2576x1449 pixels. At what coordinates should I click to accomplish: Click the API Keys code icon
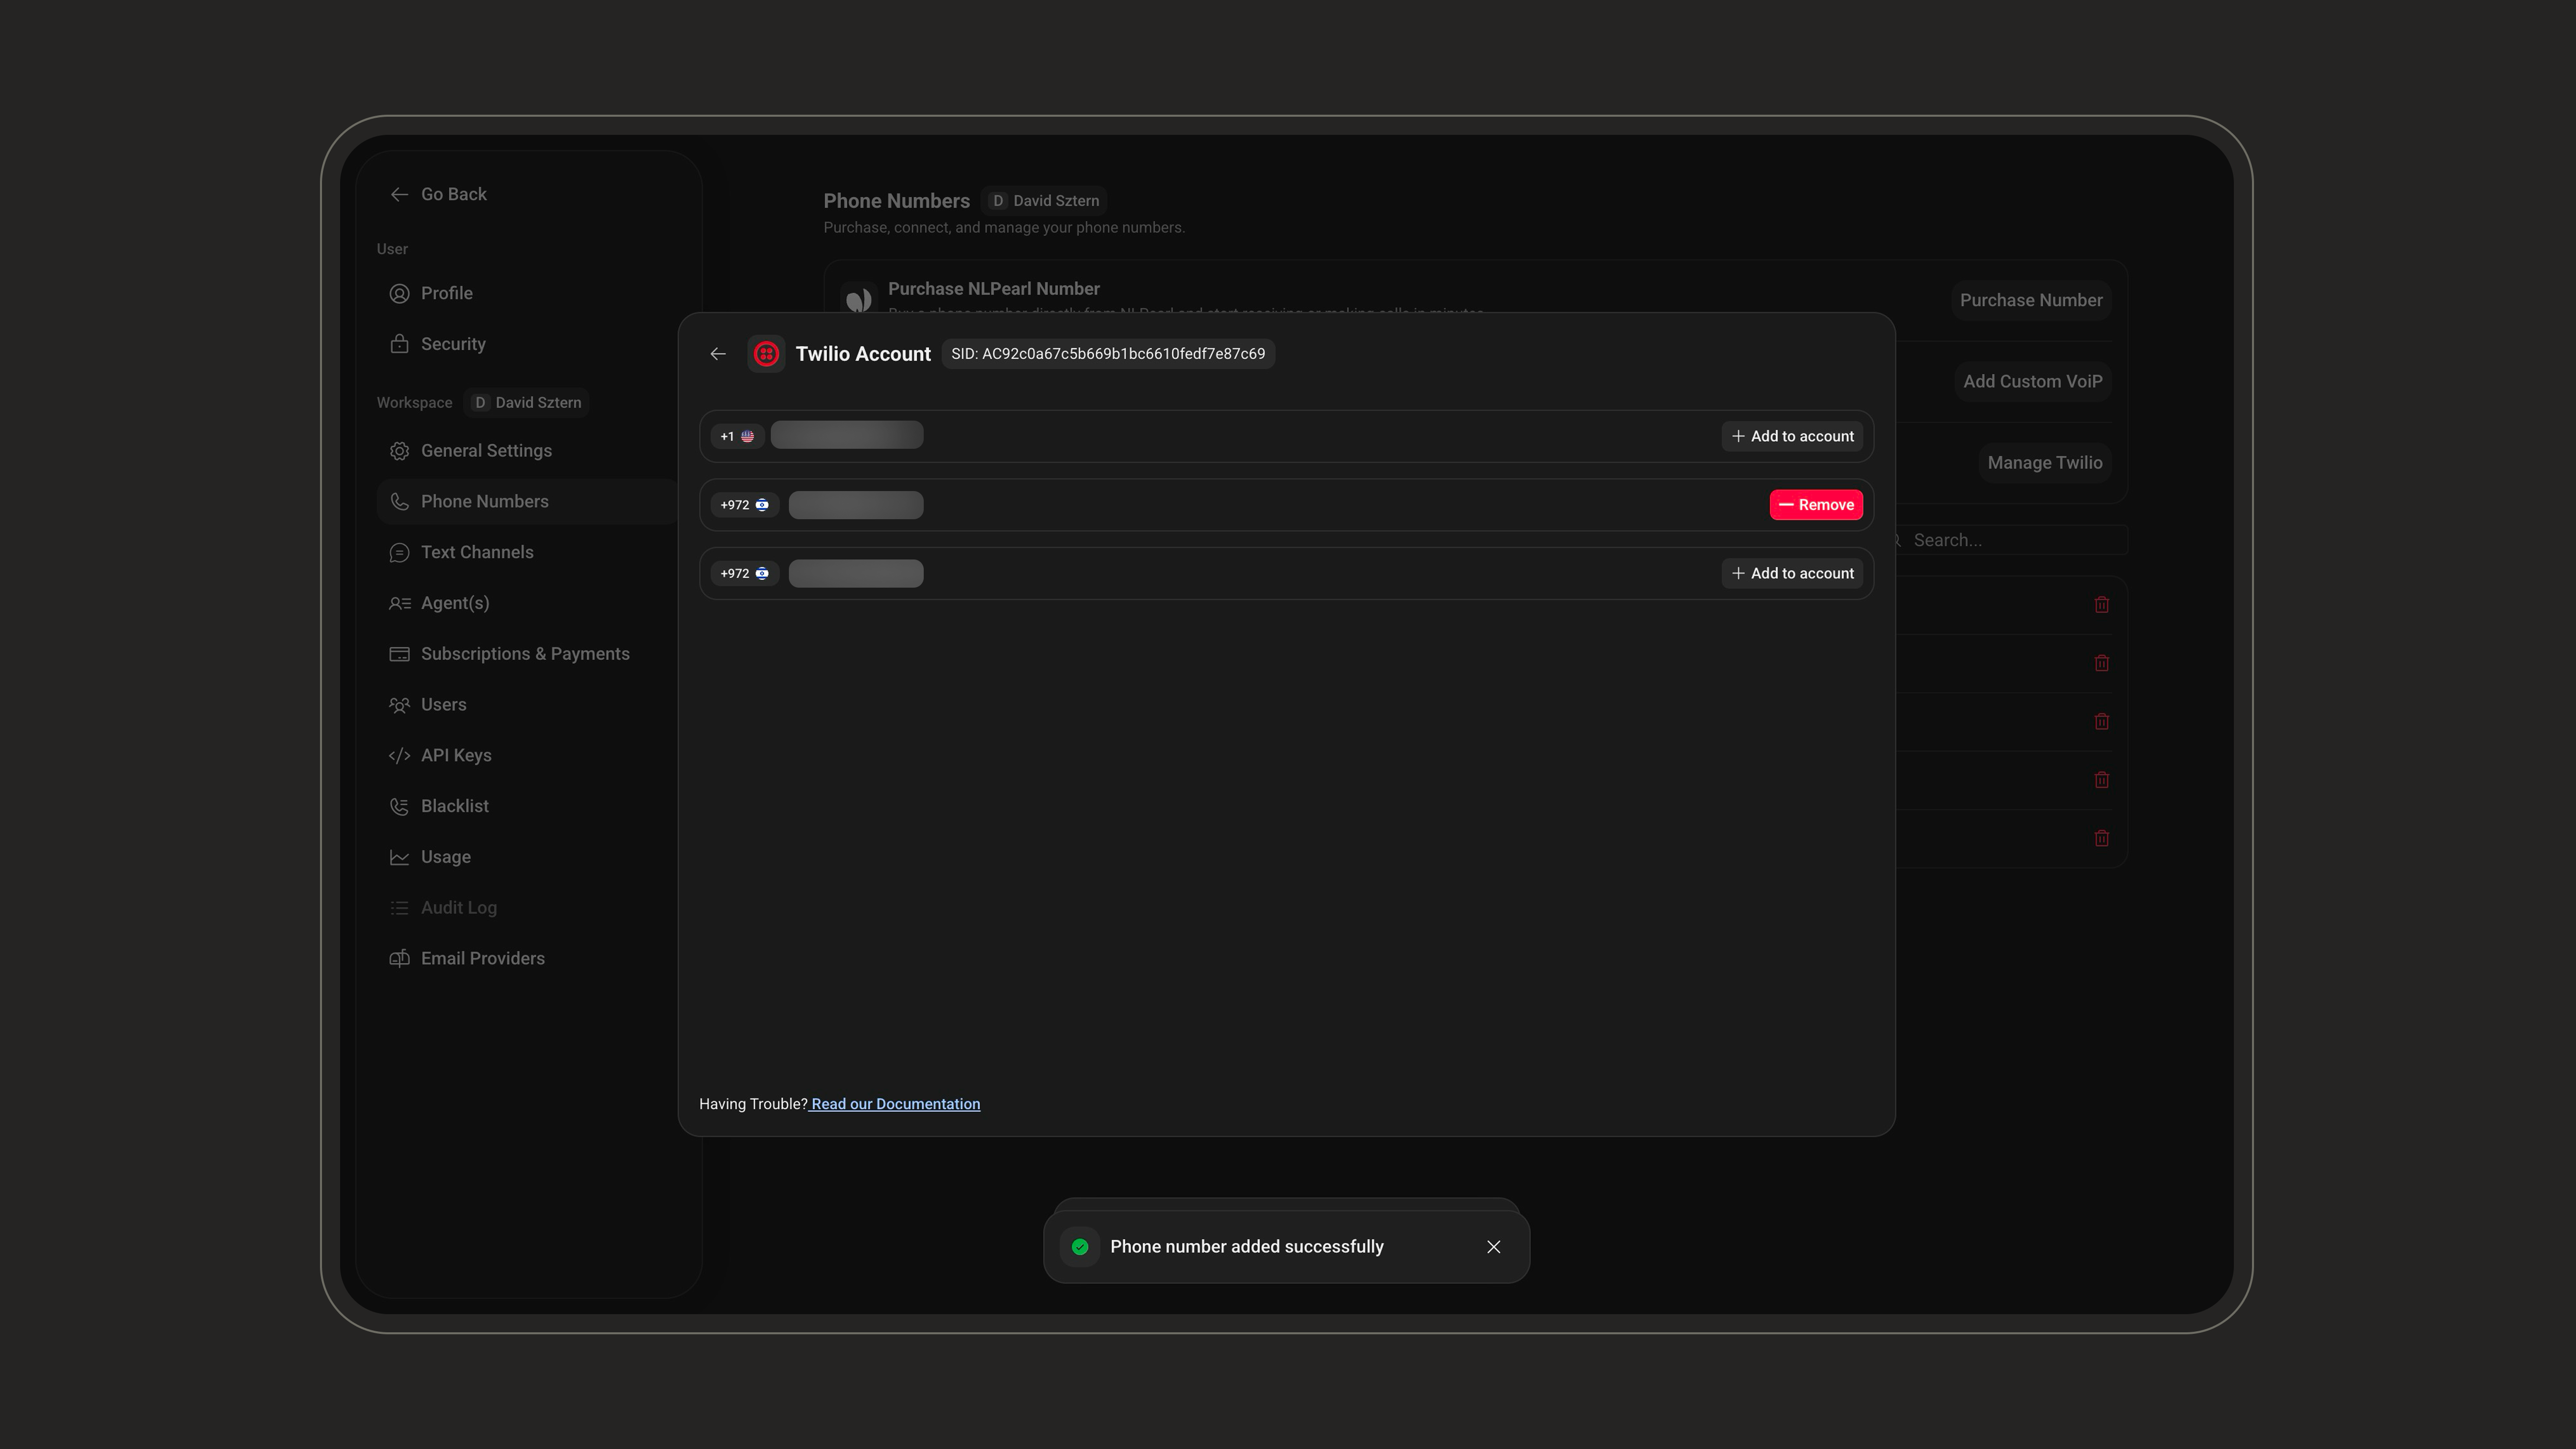pos(399,756)
